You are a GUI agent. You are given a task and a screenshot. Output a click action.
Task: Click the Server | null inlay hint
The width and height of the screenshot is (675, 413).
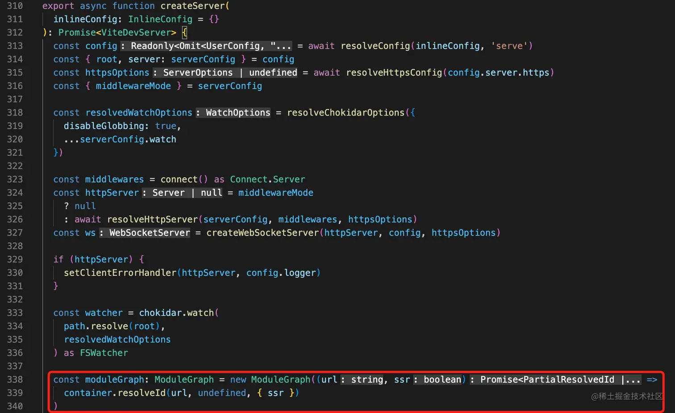click(182, 193)
